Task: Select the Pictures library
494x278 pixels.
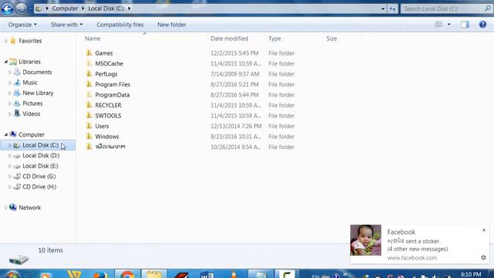Action: click(x=32, y=103)
